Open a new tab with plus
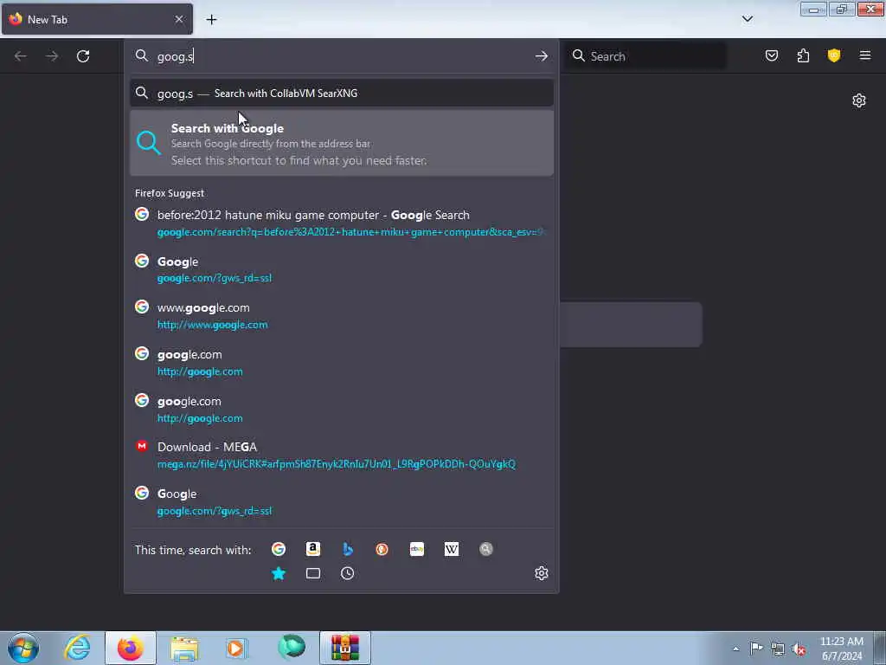The image size is (886, 665). point(211,20)
